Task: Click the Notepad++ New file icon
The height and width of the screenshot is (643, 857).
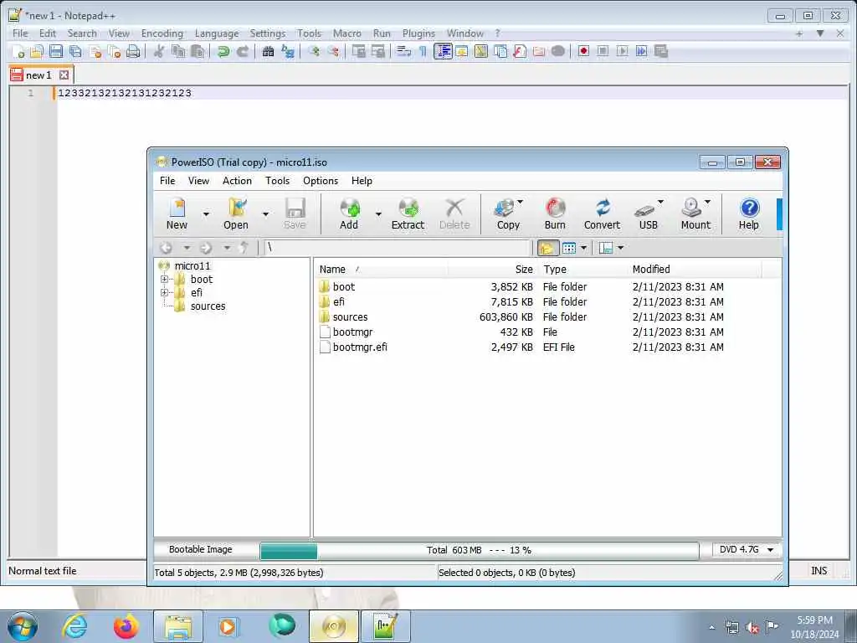Action: [18, 51]
